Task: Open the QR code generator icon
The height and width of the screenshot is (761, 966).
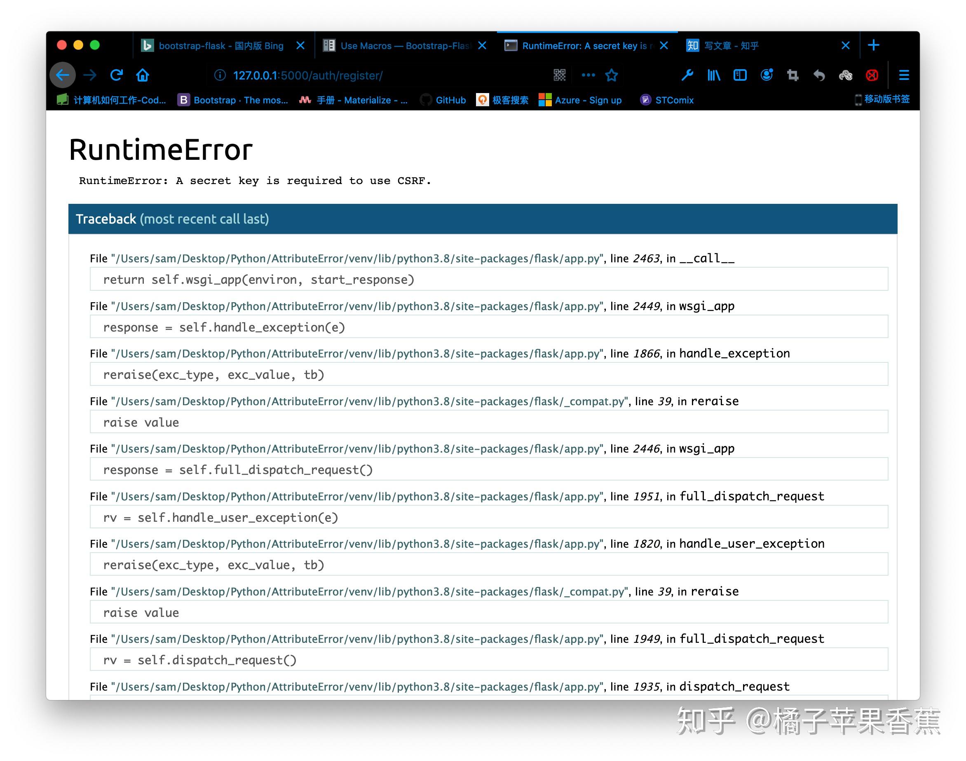Action: (560, 75)
